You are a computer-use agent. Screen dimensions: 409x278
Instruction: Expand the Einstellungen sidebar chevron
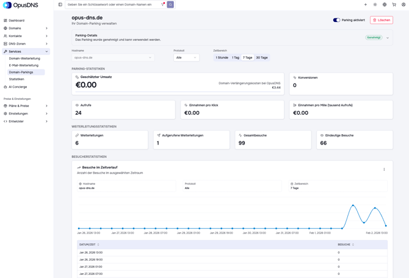coord(46,113)
